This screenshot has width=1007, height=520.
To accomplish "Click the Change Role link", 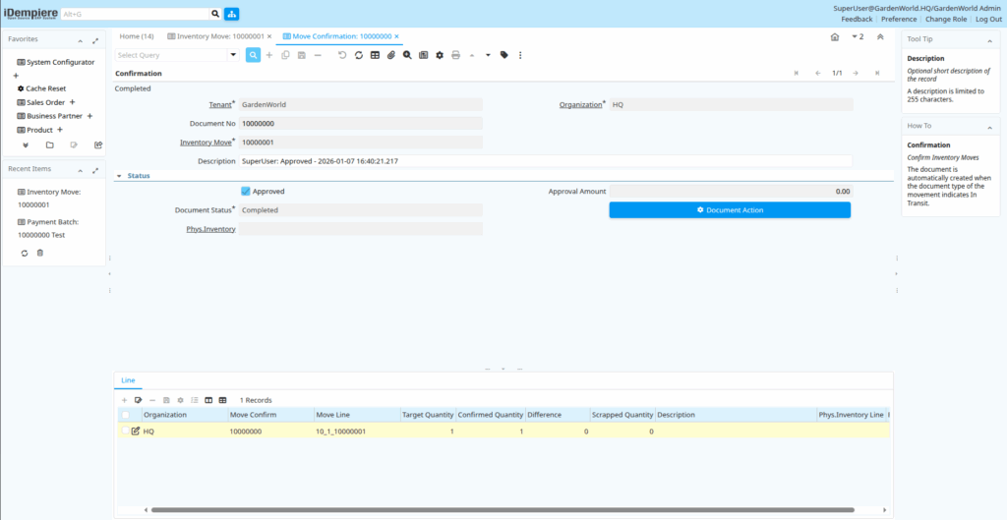I will pos(946,20).
